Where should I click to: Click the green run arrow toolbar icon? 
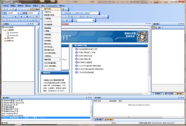click(66, 9)
